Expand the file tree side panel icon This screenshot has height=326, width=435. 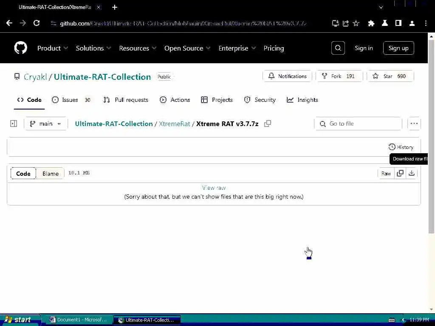tap(14, 124)
